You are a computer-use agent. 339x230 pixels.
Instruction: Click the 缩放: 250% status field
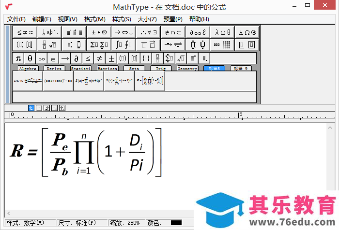(x=126, y=223)
